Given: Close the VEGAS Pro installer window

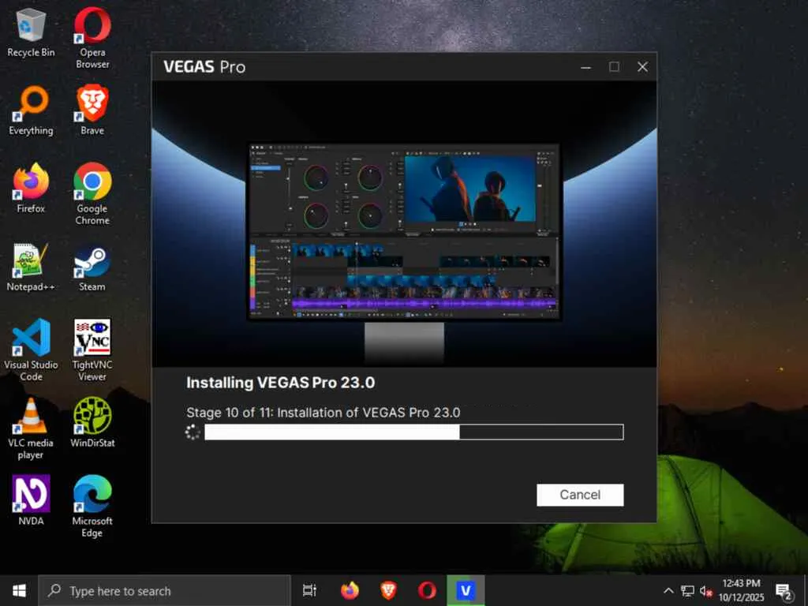Looking at the screenshot, I should pyautogui.click(x=642, y=67).
